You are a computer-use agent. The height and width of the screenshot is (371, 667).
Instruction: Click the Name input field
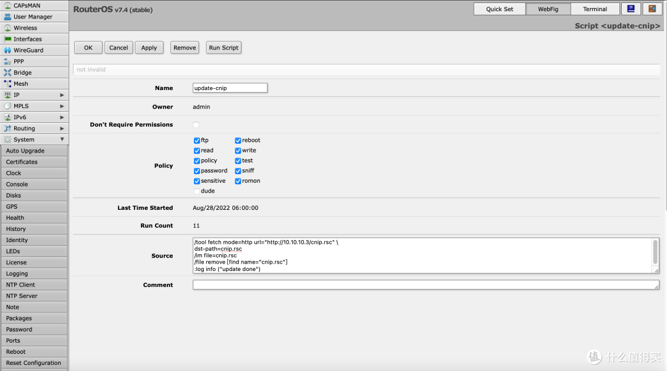(x=230, y=88)
